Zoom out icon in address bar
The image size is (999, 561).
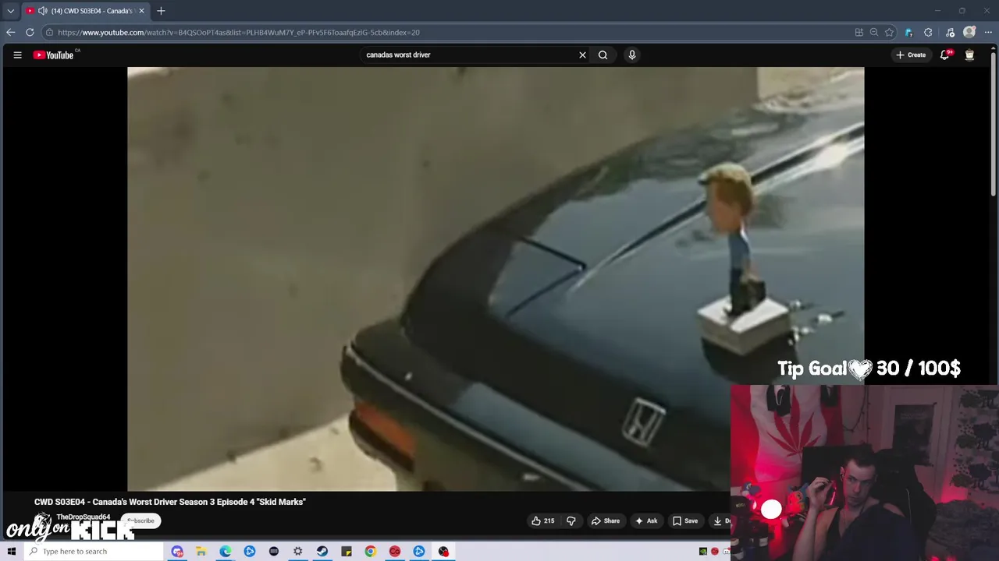874,32
